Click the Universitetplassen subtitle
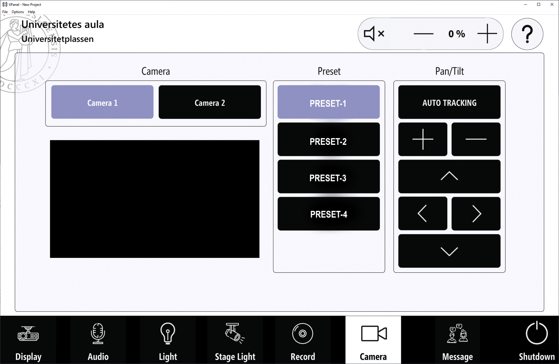This screenshot has height=364, width=559. pyautogui.click(x=57, y=39)
